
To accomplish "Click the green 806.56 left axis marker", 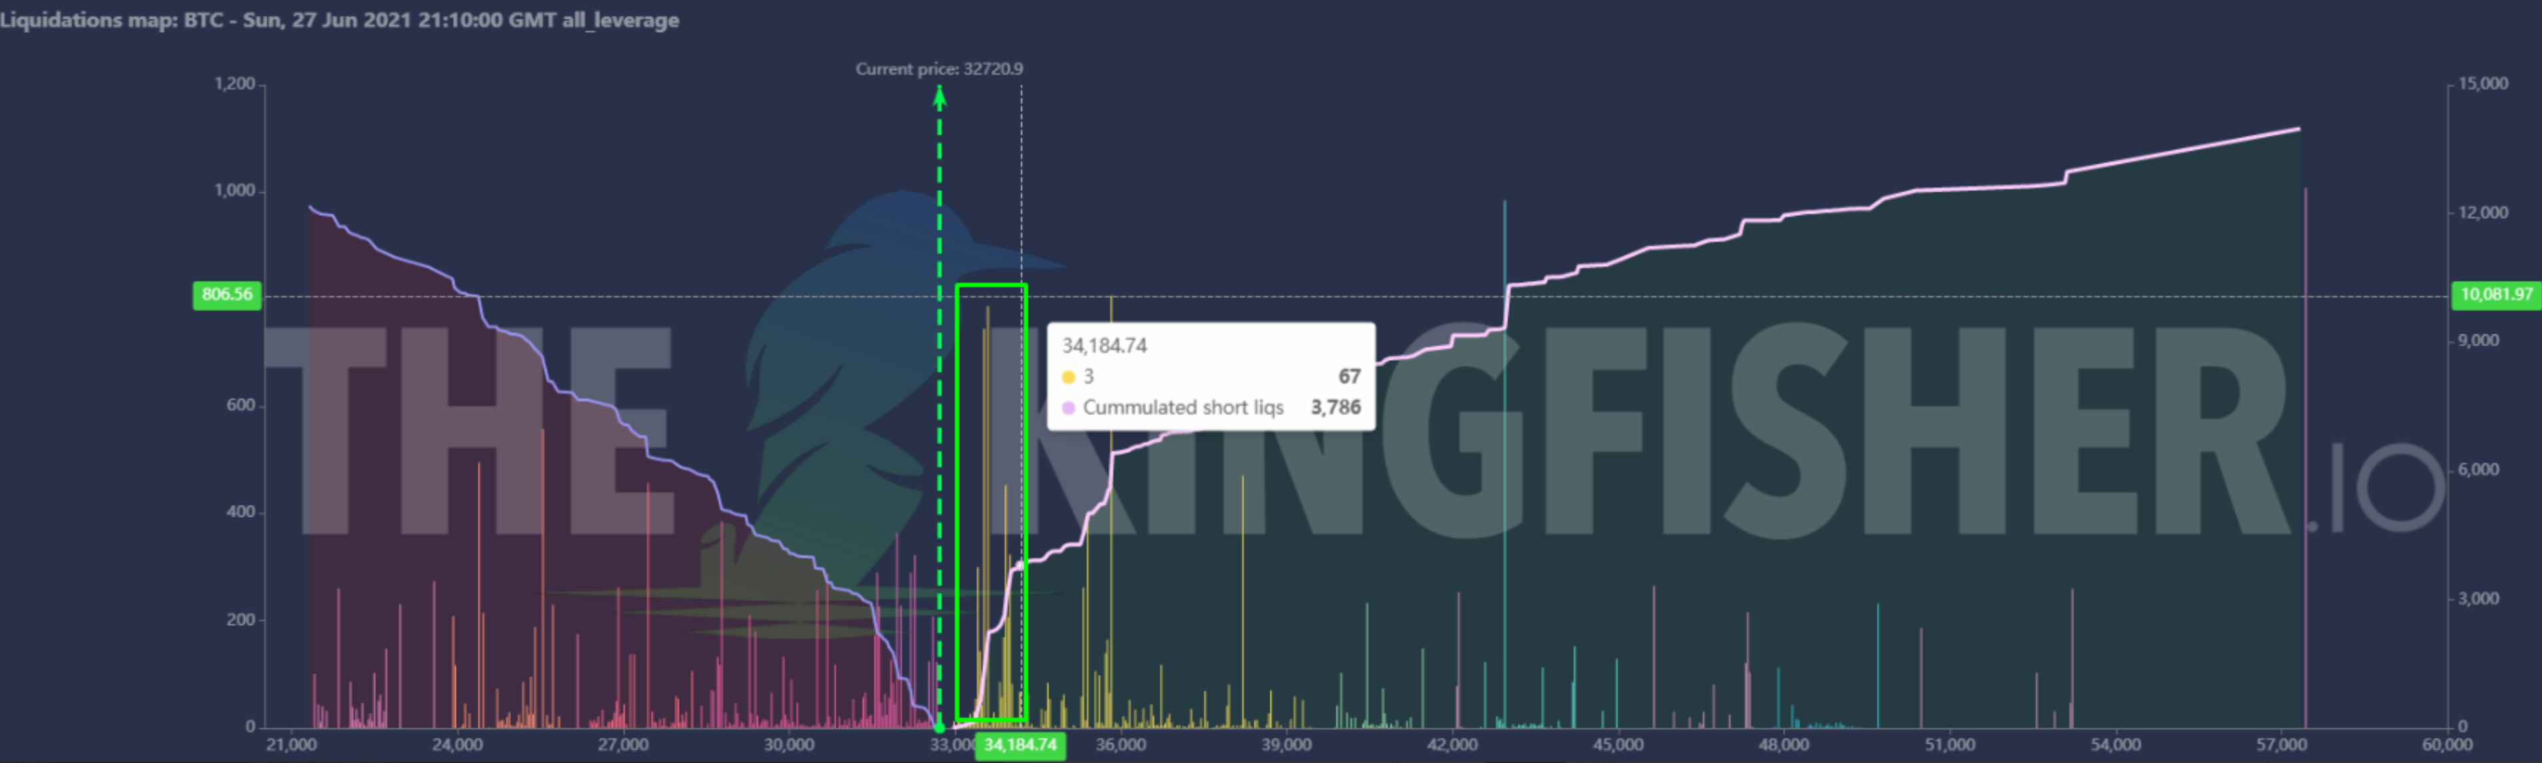I will pyautogui.click(x=227, y=295).
